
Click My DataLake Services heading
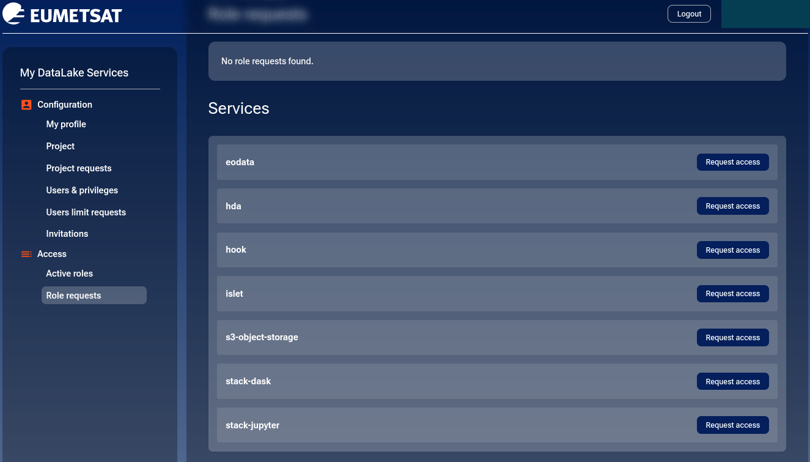75,73
